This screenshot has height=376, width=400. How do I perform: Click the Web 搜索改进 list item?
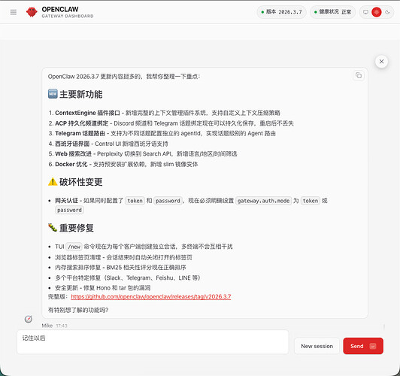(143, 154)
